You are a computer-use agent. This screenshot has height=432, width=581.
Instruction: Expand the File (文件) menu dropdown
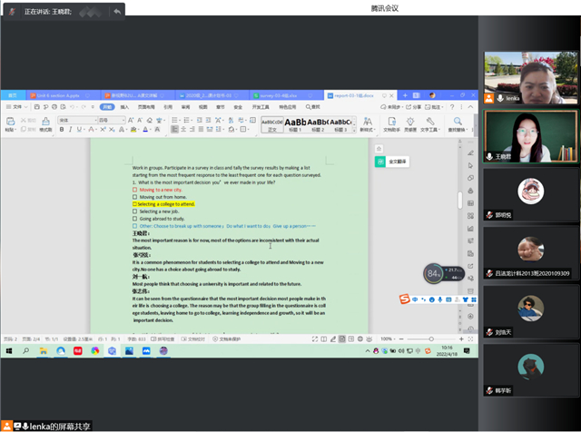tap(16, 107)
